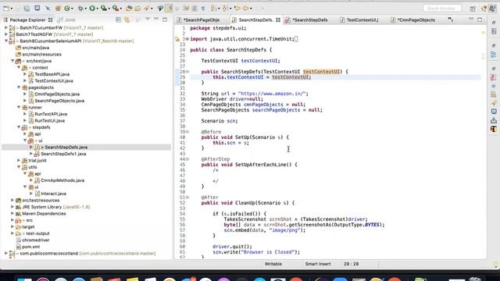Toggle Mark Occurrences highlighted toolbar button
Screen dimensions: 500x281
point(169,9)
